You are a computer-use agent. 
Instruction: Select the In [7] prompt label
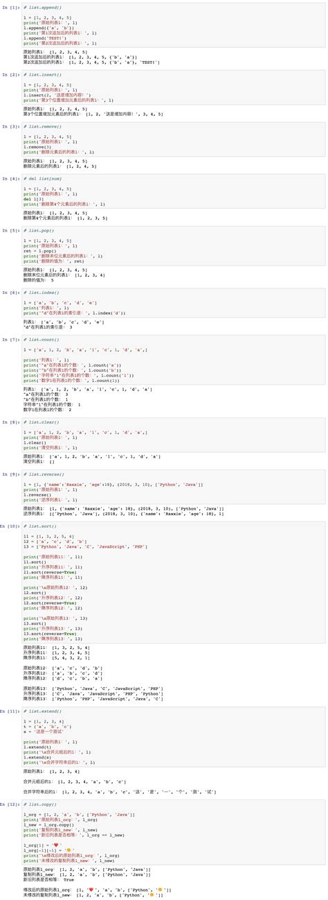12,340
